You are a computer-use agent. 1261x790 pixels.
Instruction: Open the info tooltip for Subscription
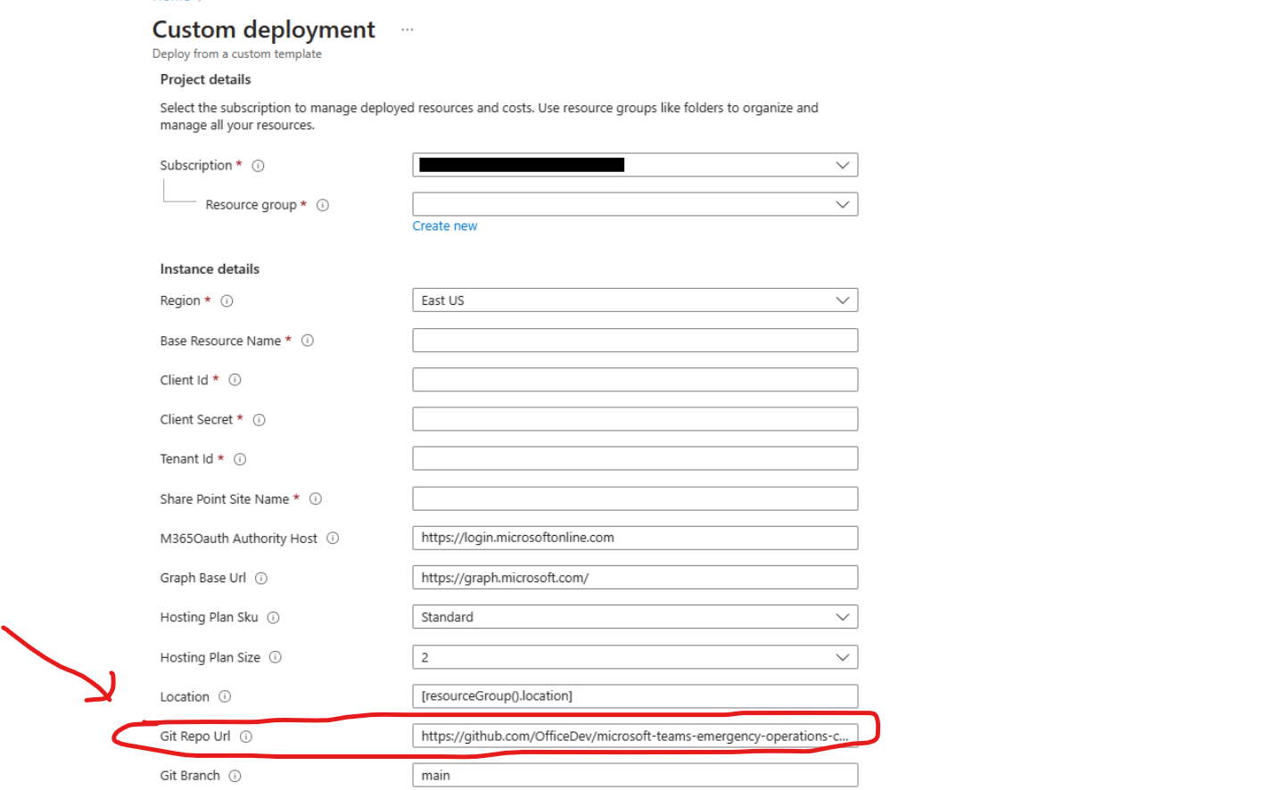[x=258, y=165]
